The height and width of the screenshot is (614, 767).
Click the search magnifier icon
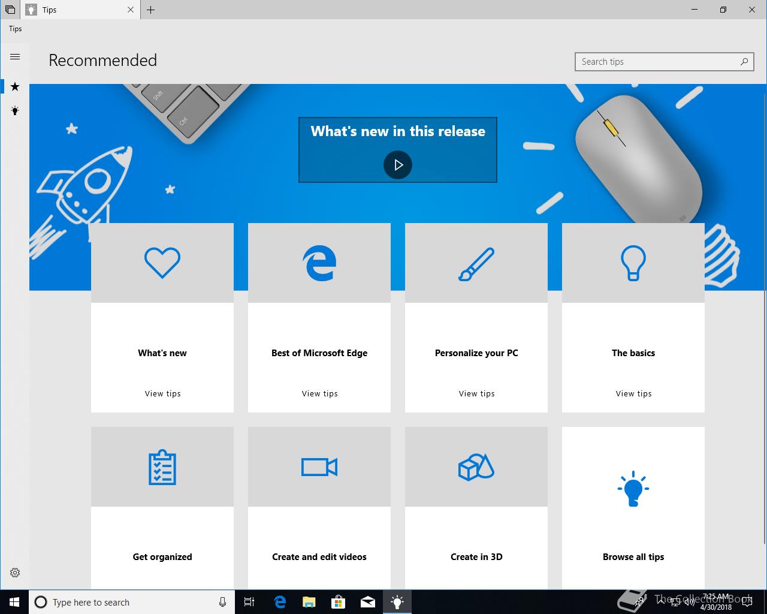[744, 61]
